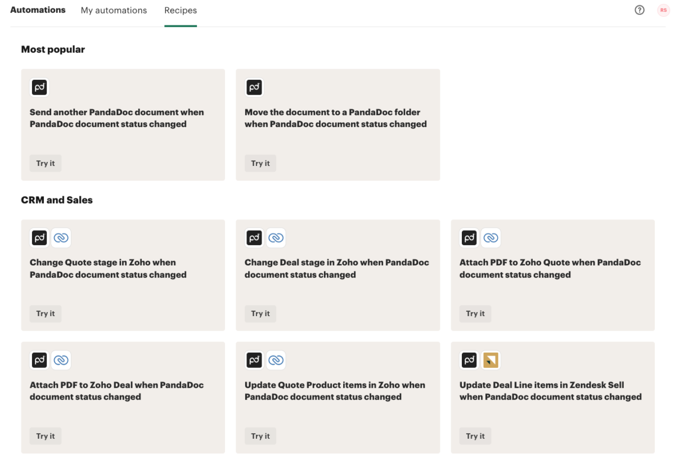
Task: Try 'Attach PDF to Zoho Deal' recipe
Action: [46, 436]
